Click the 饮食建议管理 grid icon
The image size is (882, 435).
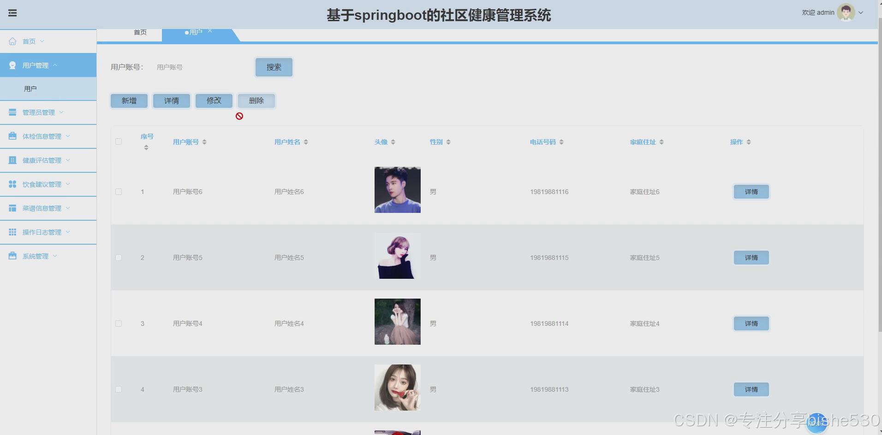tap(12, 184)
